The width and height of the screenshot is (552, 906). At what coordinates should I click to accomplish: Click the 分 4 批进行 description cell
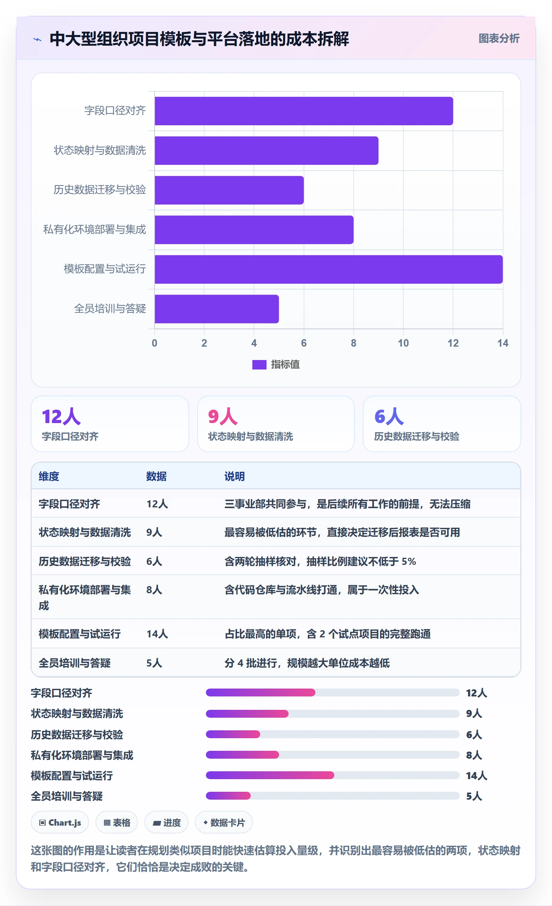tap(307, 663)
